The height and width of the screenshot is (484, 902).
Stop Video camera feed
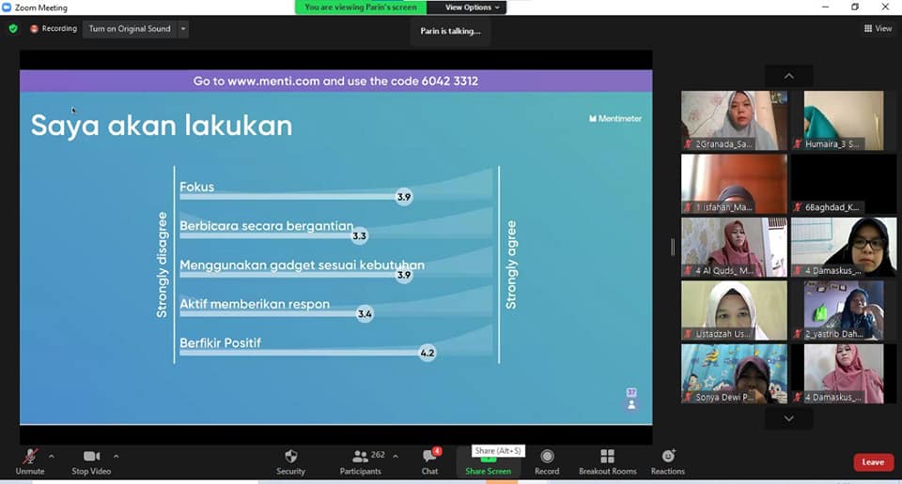coord(91,459)
